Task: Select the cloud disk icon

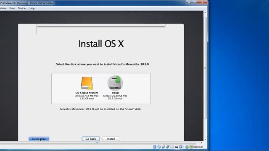Action: pos(115,83)
